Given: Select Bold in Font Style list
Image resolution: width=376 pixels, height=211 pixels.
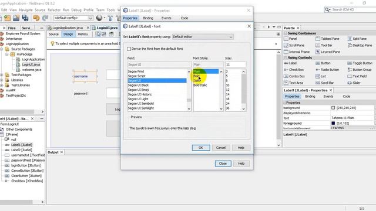Looking at the screenshot, I should click(x=196, y=76).
